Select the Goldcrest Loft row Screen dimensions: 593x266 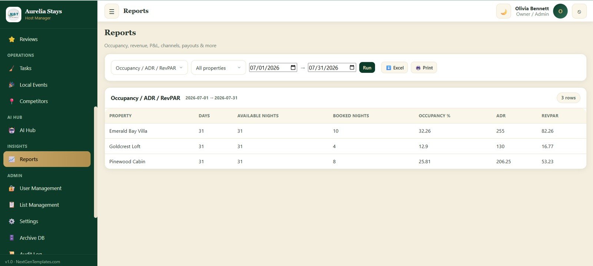click(345, 146)
